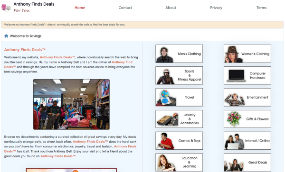The width and height of the screenshot is (285, 172).
Task: Click the crowded clothing store photo
Action: pyautogui.click(x=71, y=104)
